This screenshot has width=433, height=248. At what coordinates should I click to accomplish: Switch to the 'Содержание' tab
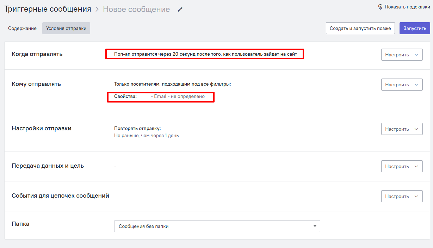click(22, 29)
